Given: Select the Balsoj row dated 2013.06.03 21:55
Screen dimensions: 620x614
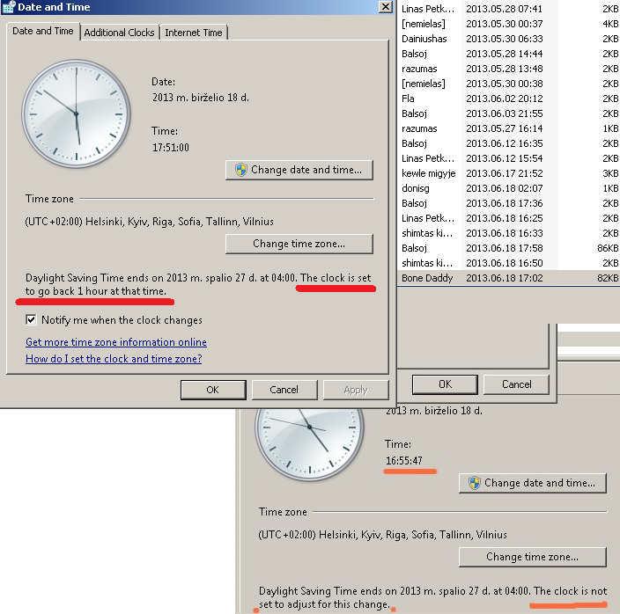Looking at the screenshot, I should [508, 113].
